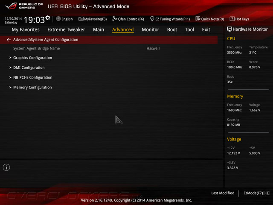Click the Voltage section heading
The height and width of the screenshot is (205, 273).
point(234,139)
